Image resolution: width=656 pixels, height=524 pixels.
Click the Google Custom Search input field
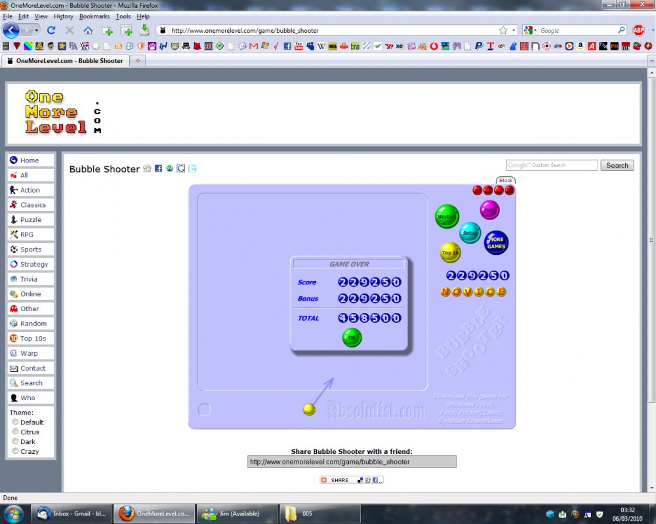tap(552, 165)
